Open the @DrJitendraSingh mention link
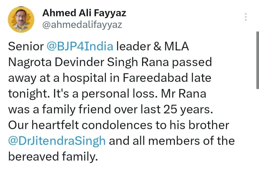259x173 pixels. 57,141
